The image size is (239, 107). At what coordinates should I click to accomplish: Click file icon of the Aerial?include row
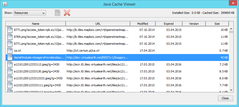coord(10,57)
